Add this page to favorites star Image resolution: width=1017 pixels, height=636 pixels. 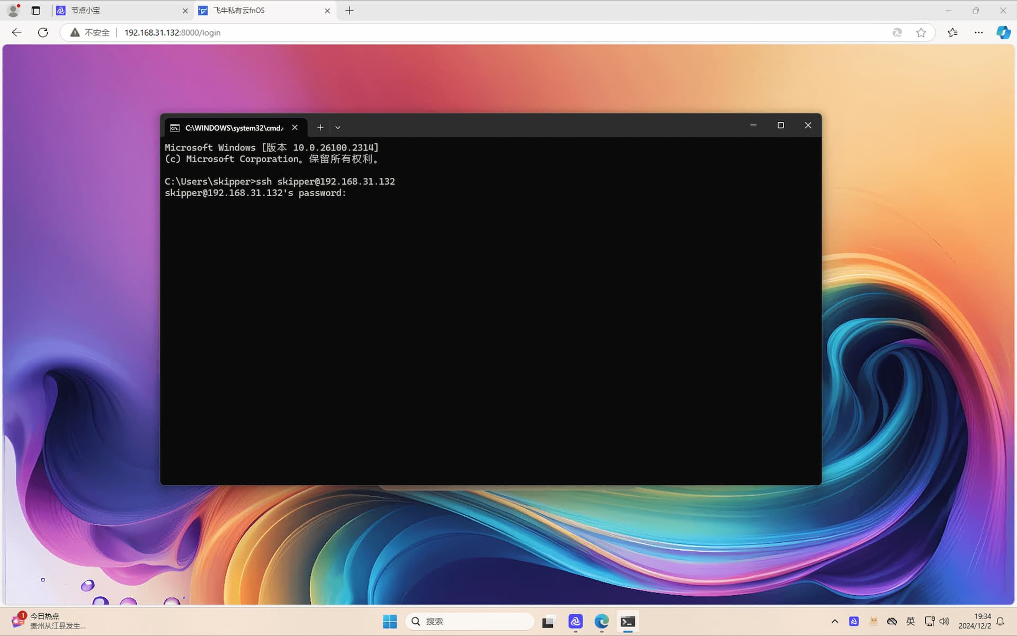(921, 33)
